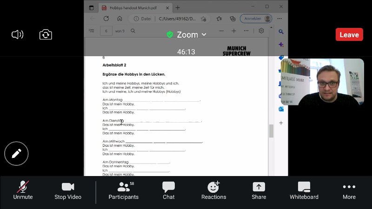Open PDF toolbar more options
The width and height of the screenshot is (372, 209).
coord(246,31)
